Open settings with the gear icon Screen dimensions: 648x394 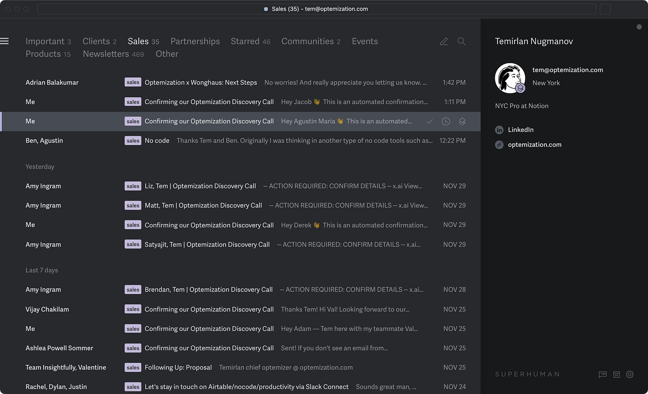click(x=630, y=374)
